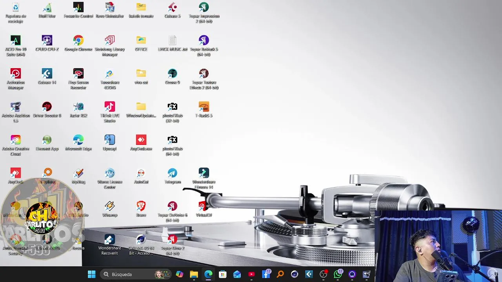Screen dimensions: 502x282
Task: Select the Topaz Glow 2 shortcut
Action: click(173, 245)
